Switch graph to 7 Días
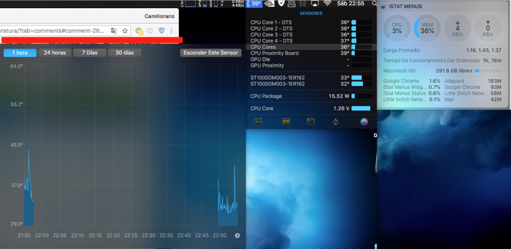 pyautogui.click(x=89, y=53)
